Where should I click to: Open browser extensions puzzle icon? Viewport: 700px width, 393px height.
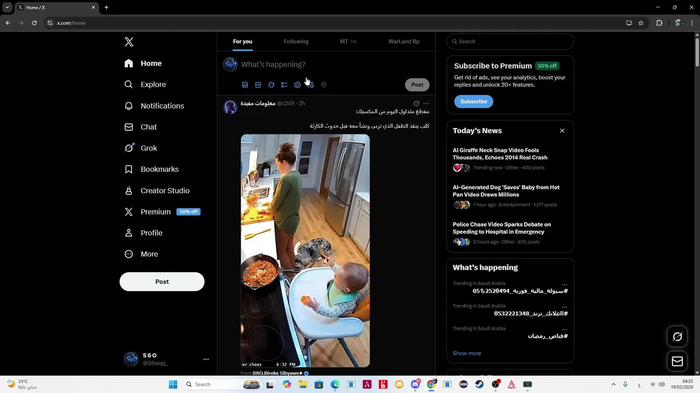(659, 23)
